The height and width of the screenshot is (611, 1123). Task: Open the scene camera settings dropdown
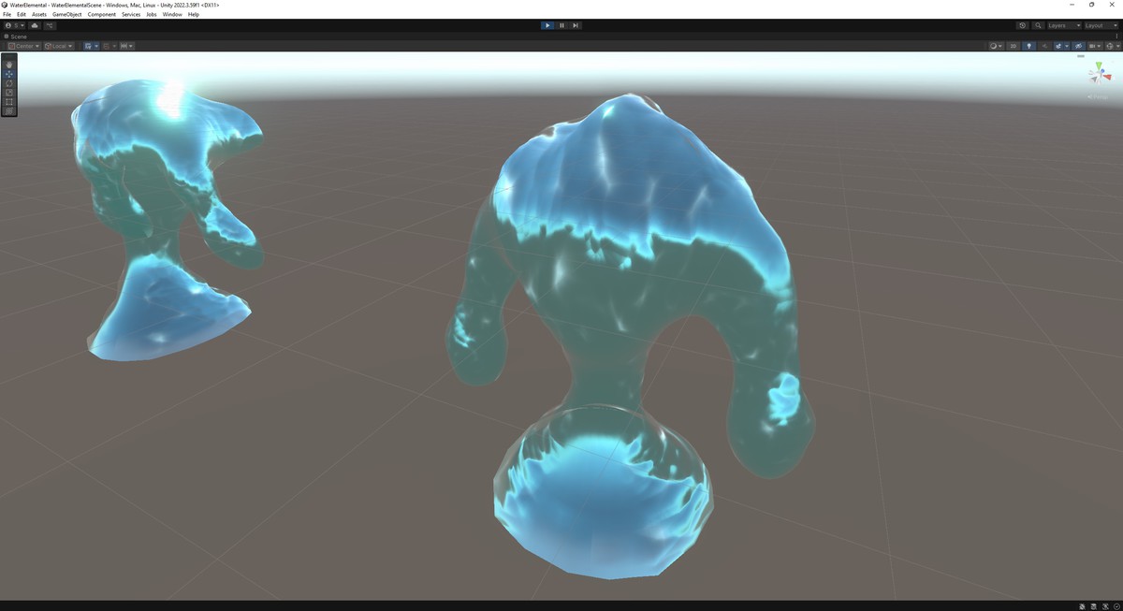pos(1095,46)
